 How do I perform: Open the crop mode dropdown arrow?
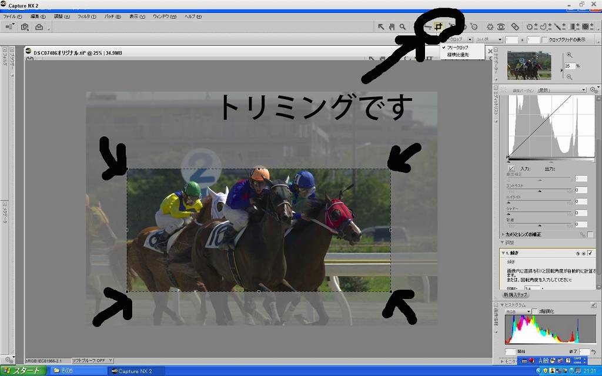pyautogui.click(x=470, y=39)
